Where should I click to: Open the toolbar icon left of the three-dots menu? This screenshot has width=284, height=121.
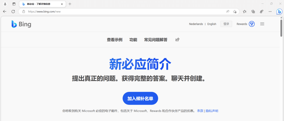tap(262, 12)
